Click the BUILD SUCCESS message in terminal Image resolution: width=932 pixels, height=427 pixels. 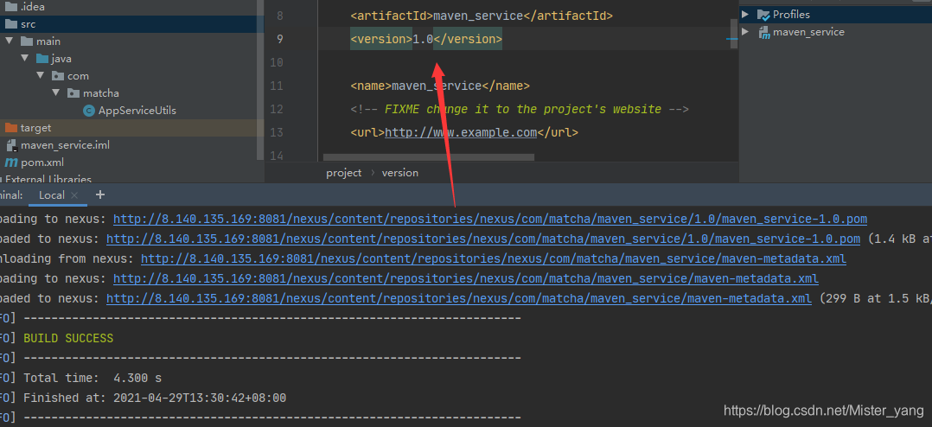pyautogui.click(x=68, y=339)
